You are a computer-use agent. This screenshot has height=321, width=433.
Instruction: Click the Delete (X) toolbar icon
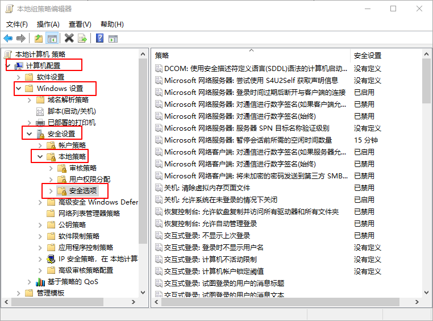(69, 38)
